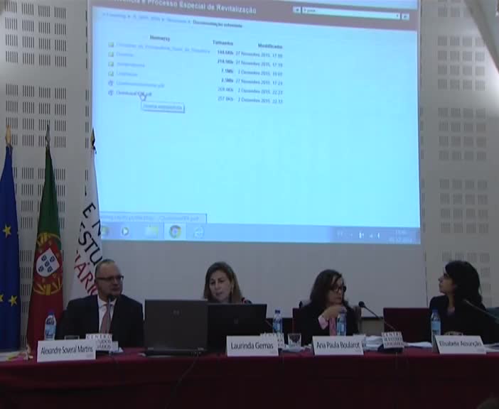
Task: Click the taskbar clock and date
Action: [x=400, y=235]
